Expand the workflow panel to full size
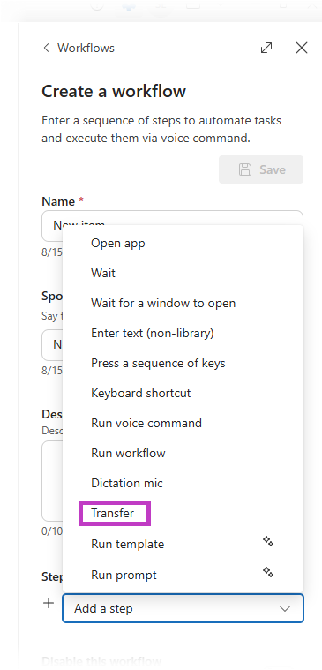322x670 pixels. [266, 48]
